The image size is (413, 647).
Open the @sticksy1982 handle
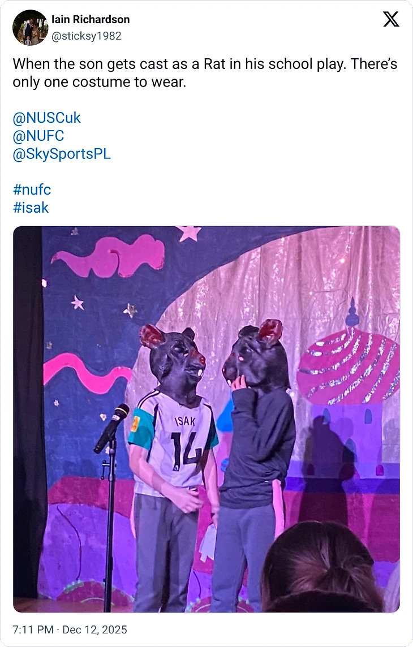click(86, 36)
